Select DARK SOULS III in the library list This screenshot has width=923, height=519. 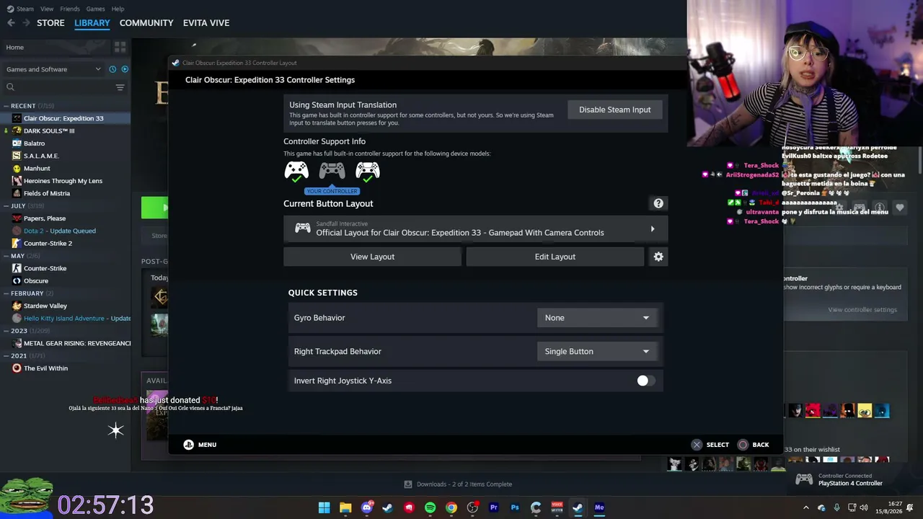49,131
